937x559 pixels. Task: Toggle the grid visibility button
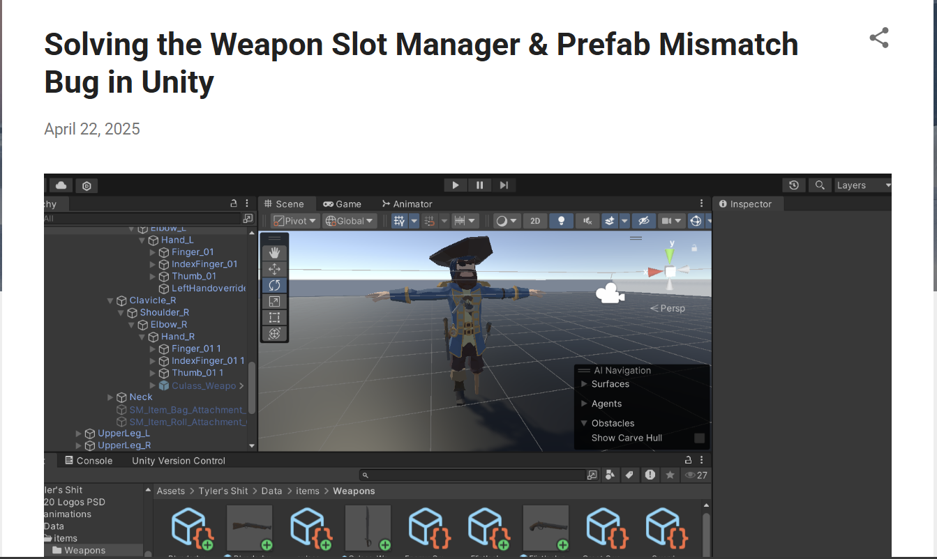coord(399,221)
